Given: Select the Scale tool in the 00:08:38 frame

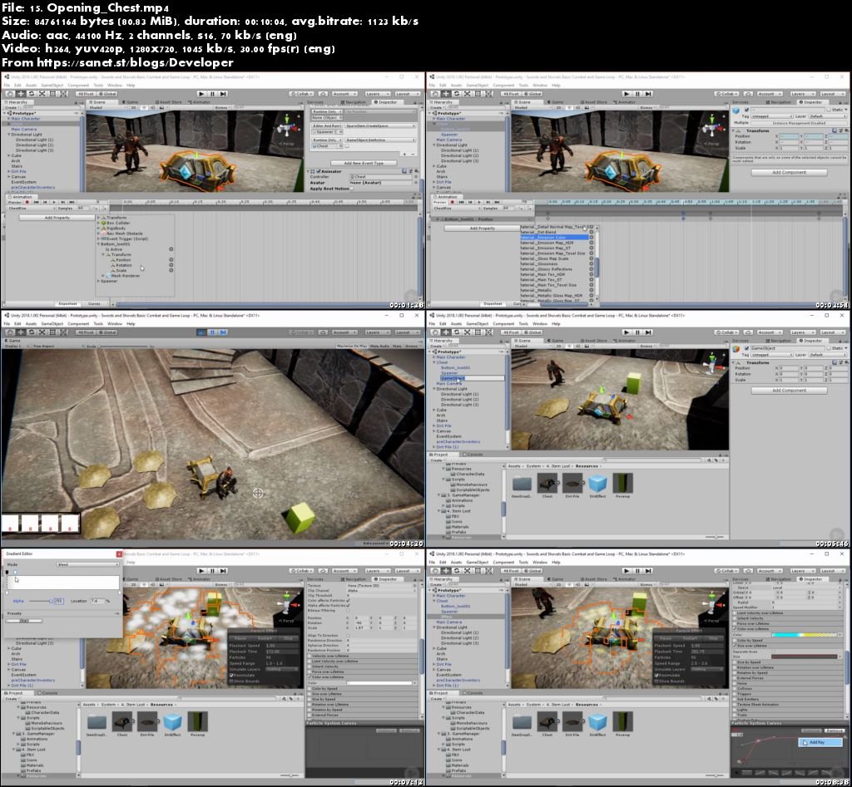Looking at the screenshot, I should pyautogui.click(x=468, y=570).
